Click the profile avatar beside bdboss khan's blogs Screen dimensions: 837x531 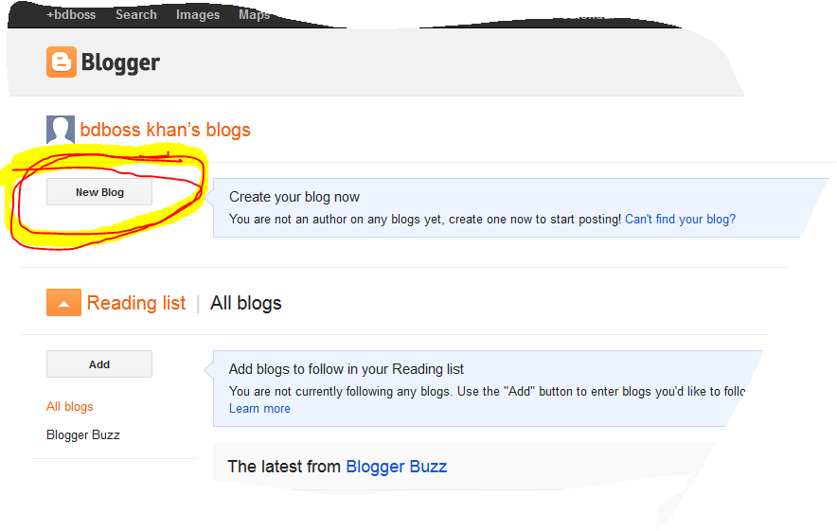pyautogui.click(x=61, y=130)
